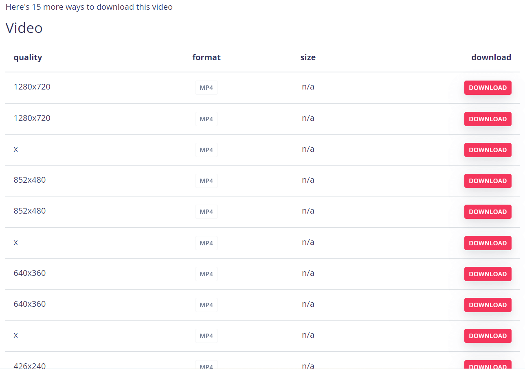
Task: Select the MP4 badge in the first 1280x720 row
Action: (x=206, y=87)
